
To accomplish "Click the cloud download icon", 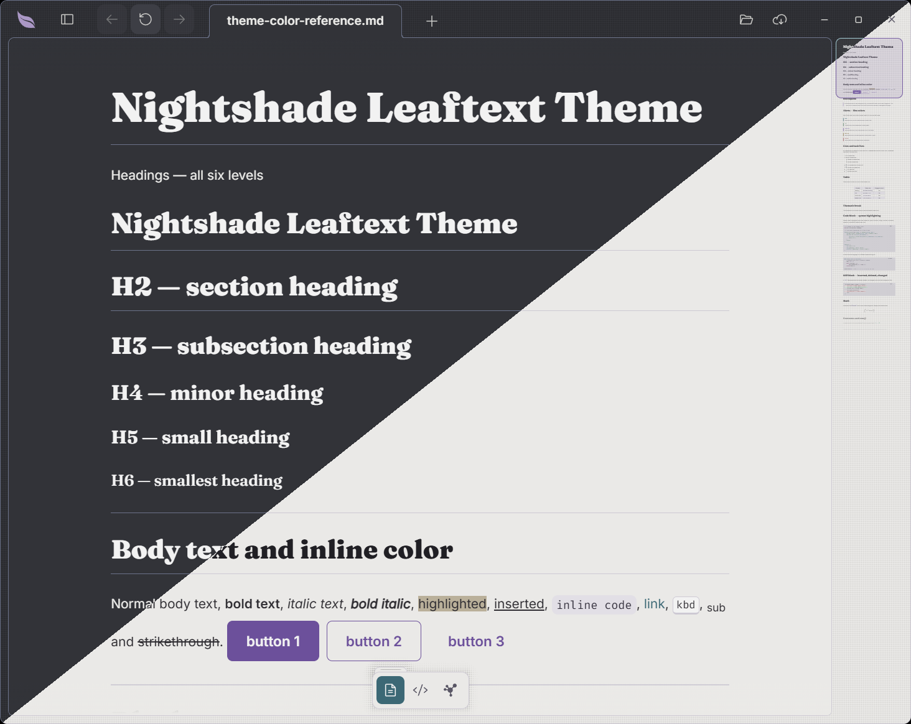I will click(780, 20).
